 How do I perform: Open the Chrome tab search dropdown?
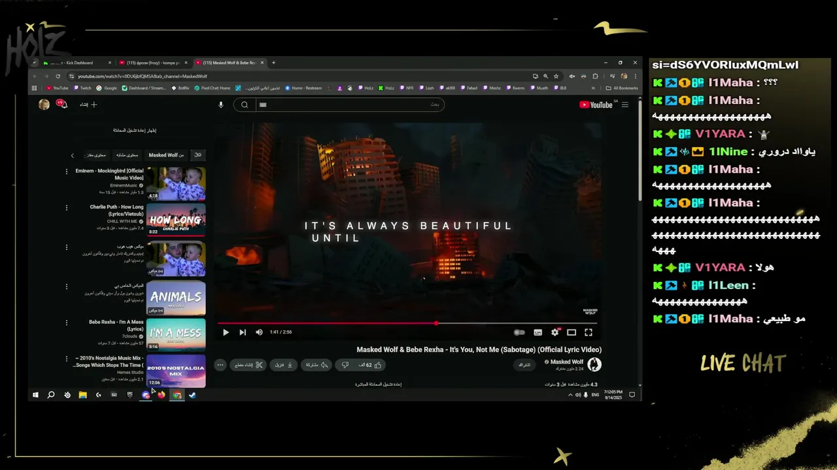click(x=35, y=63)
